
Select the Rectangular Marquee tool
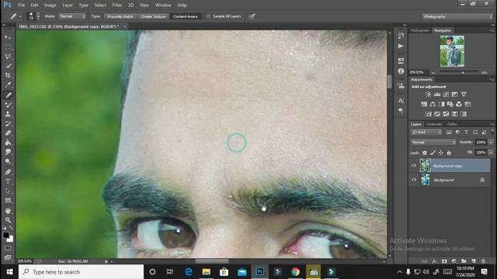point(8,46)
